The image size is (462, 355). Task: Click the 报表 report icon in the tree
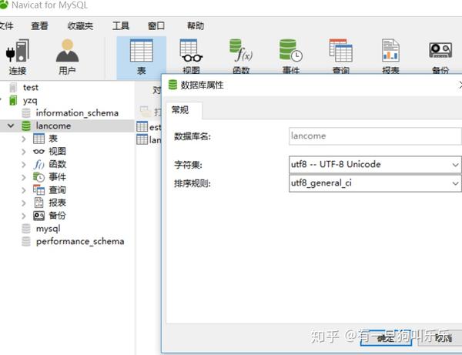[x=39, y=203]
